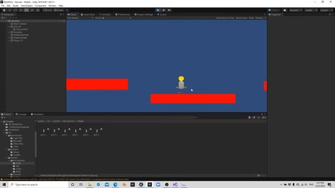The image size is (335, 188).
Task: Switch to the Scene tab
Action: pyautogui.click(x=162, y=15)
